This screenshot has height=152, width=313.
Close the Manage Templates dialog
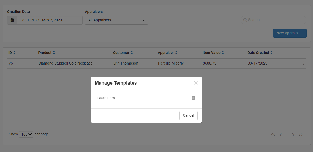click(196, 83)
